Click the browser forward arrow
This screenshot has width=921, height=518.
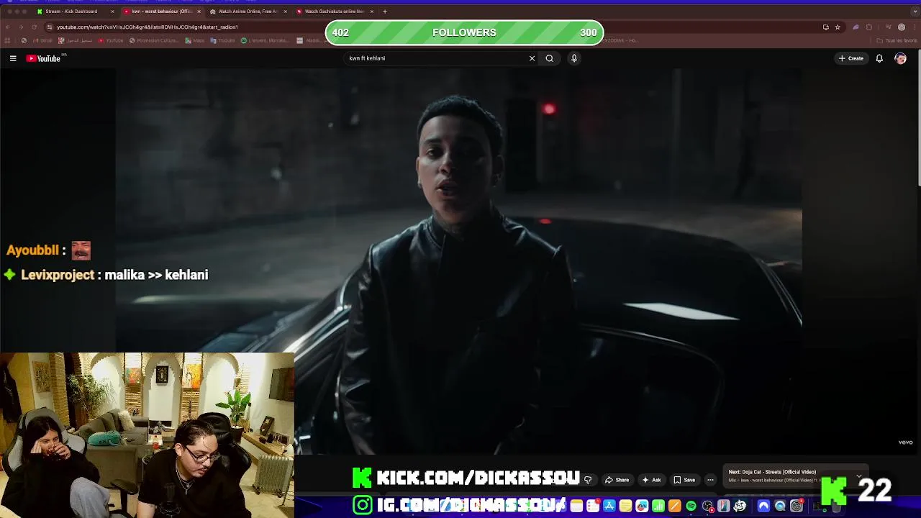(21, 27)
